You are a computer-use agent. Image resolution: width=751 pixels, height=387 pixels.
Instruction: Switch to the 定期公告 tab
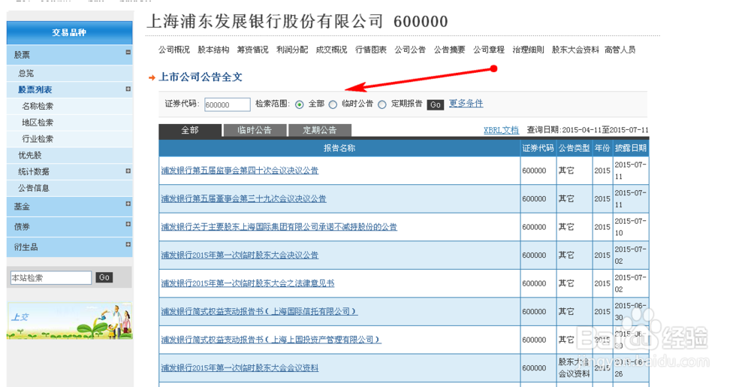point(320,130)
